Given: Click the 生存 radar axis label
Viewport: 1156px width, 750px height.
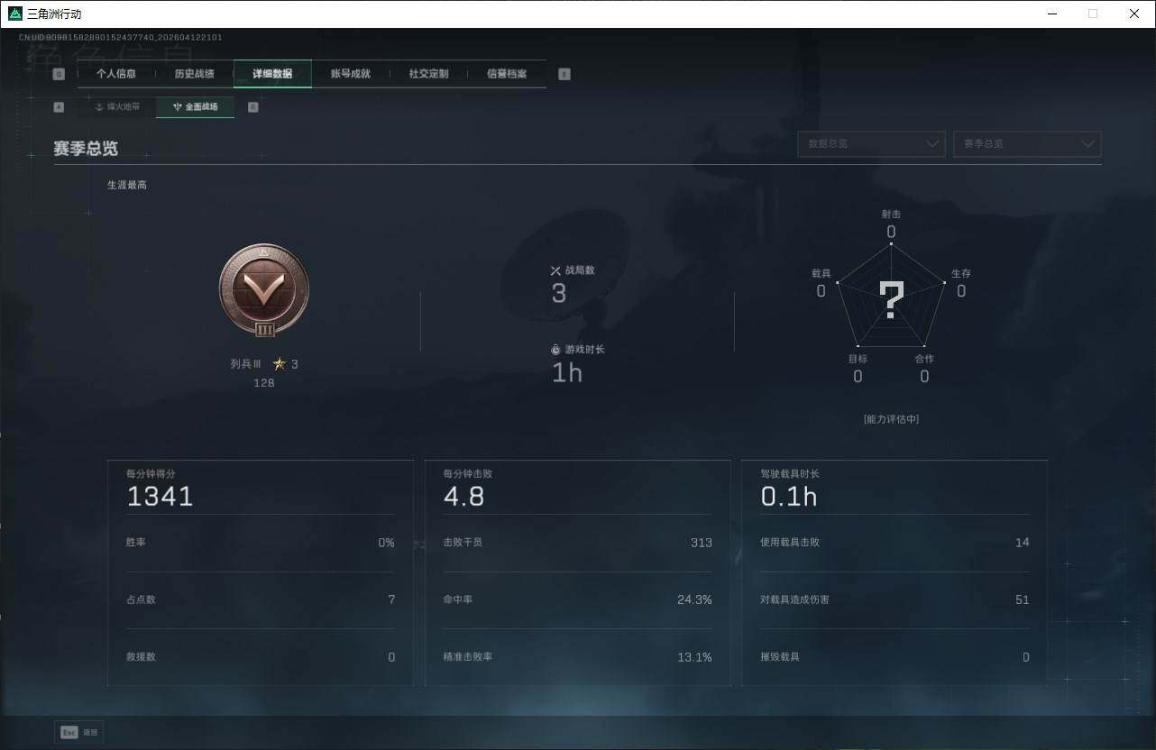Looking at the screenshot, I should click(961, 273).
